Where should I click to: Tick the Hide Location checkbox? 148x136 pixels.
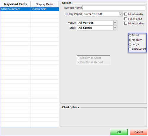pos(126,23)
